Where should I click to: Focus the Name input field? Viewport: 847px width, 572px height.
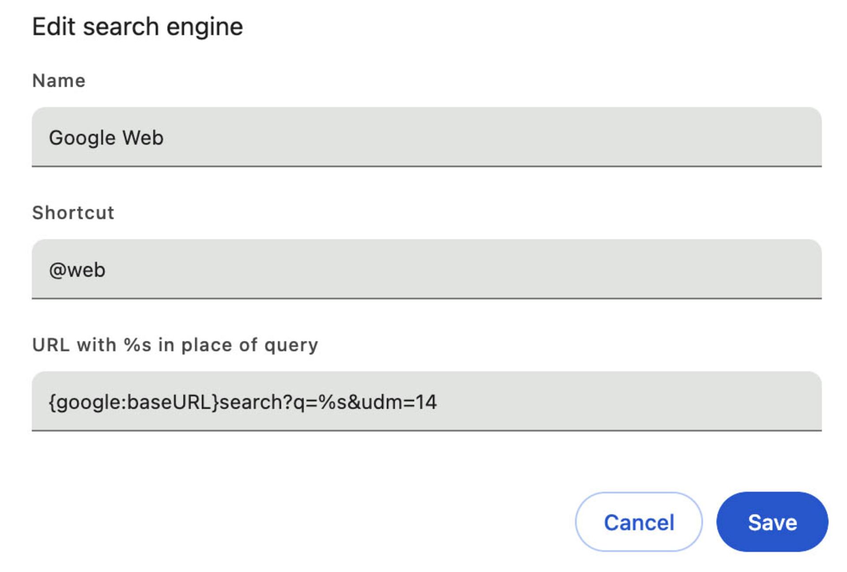427,137
